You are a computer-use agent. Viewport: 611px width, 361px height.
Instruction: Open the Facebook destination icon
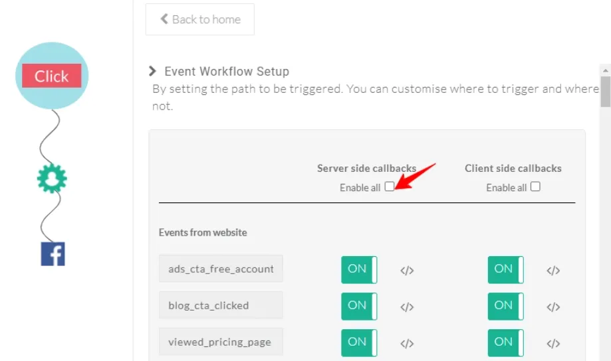pos(53,254)
